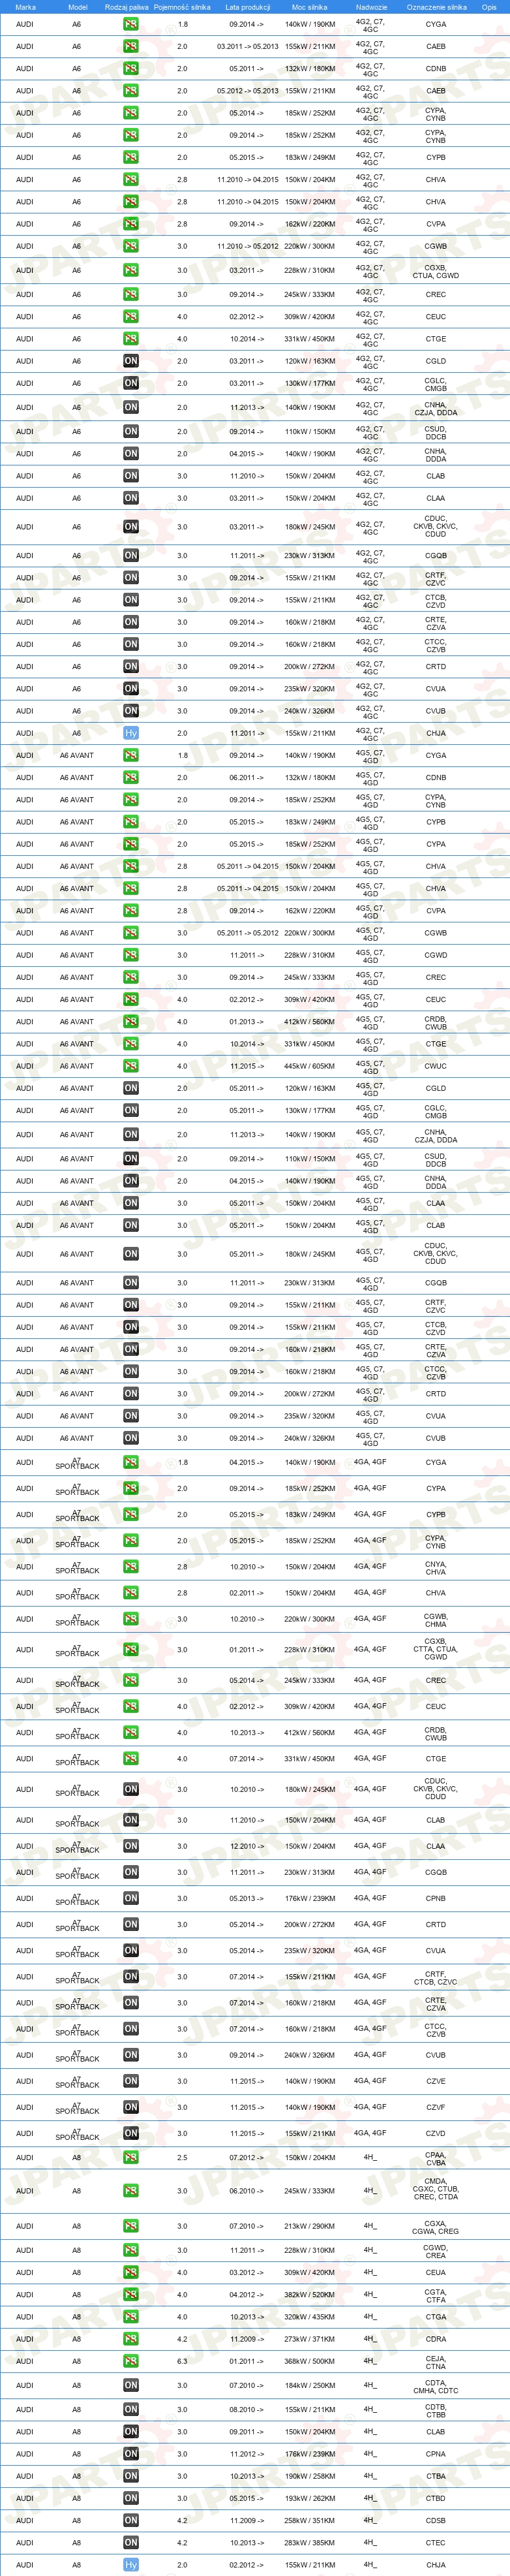Click the diesel ON icon for A6 CGLD
The width and height of the screenshot is (510, 2576).
coord(131,361)
